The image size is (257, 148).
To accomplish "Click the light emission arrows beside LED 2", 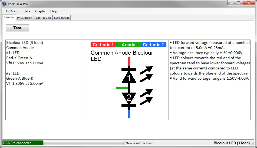I will tap(146, 97).
